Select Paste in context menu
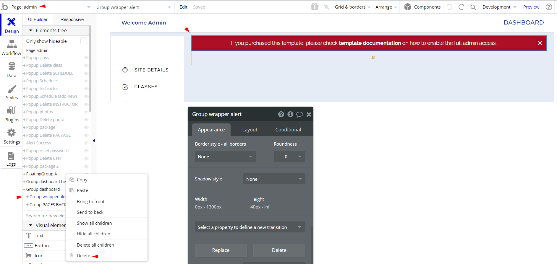 [107, 190]
